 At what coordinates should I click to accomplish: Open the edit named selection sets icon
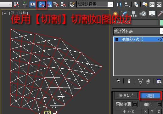pyautogui.click(x=72, y=4)
